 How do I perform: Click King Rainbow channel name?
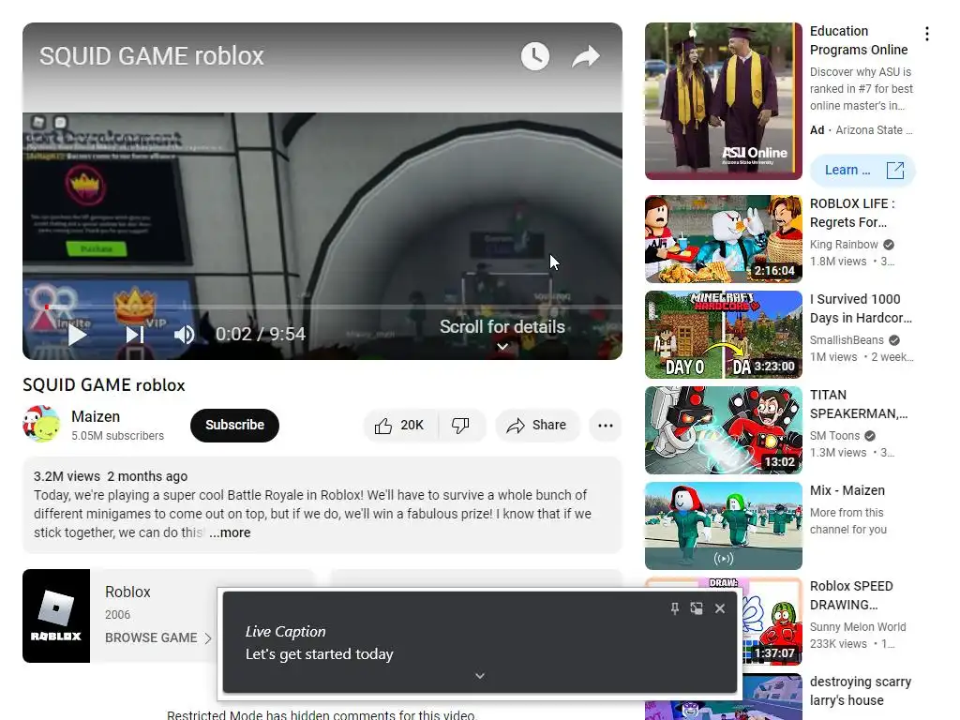click(x=844, y=245)
